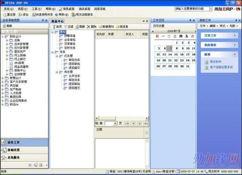Switch to 系统服务 section
242x175 pixels.
(x=25, y=158)
